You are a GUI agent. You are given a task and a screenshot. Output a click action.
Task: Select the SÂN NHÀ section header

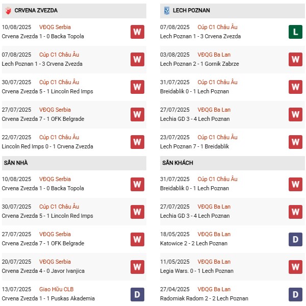[x=16, y=163]
